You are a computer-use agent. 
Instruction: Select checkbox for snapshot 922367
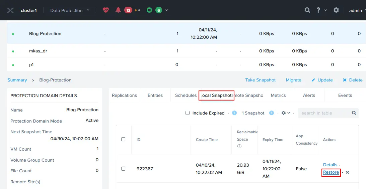click(x=123, y=169)
